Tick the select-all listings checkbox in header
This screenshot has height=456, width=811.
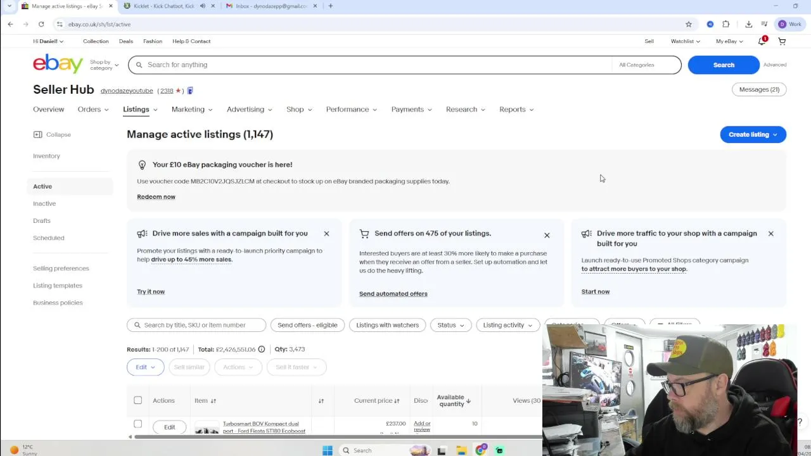tap(137, 400)
